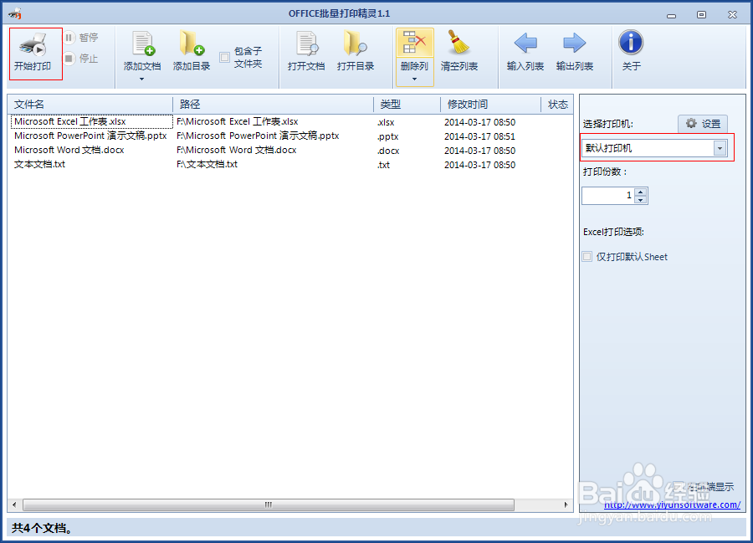Click 2014-03-17 08:51 modified time cell
Image resolution: width=753 pixels, height=543 pixels.
(x=479, y=136)
